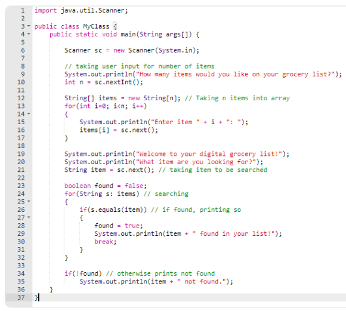Collapse the MyClass fold arrow on line 3
The height and width of the screenshot is (311, 346).
(x=29, y=26)
